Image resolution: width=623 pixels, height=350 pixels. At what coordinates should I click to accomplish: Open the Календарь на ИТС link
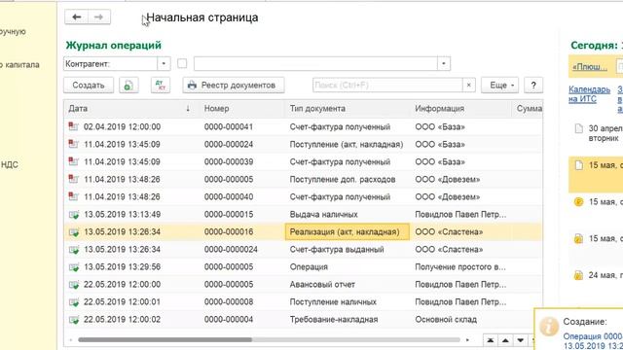(589, 94)
